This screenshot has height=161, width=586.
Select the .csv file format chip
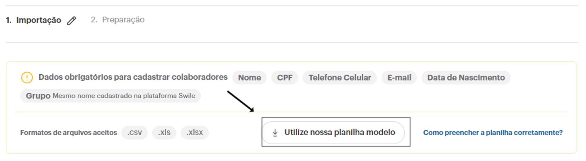(x=134, y=133)
